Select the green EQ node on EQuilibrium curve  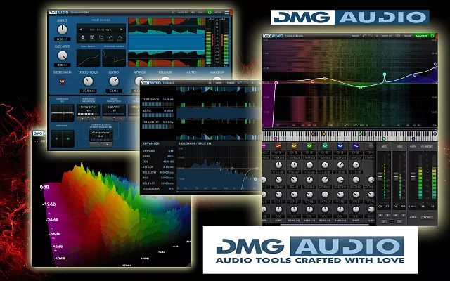(361, 87)
